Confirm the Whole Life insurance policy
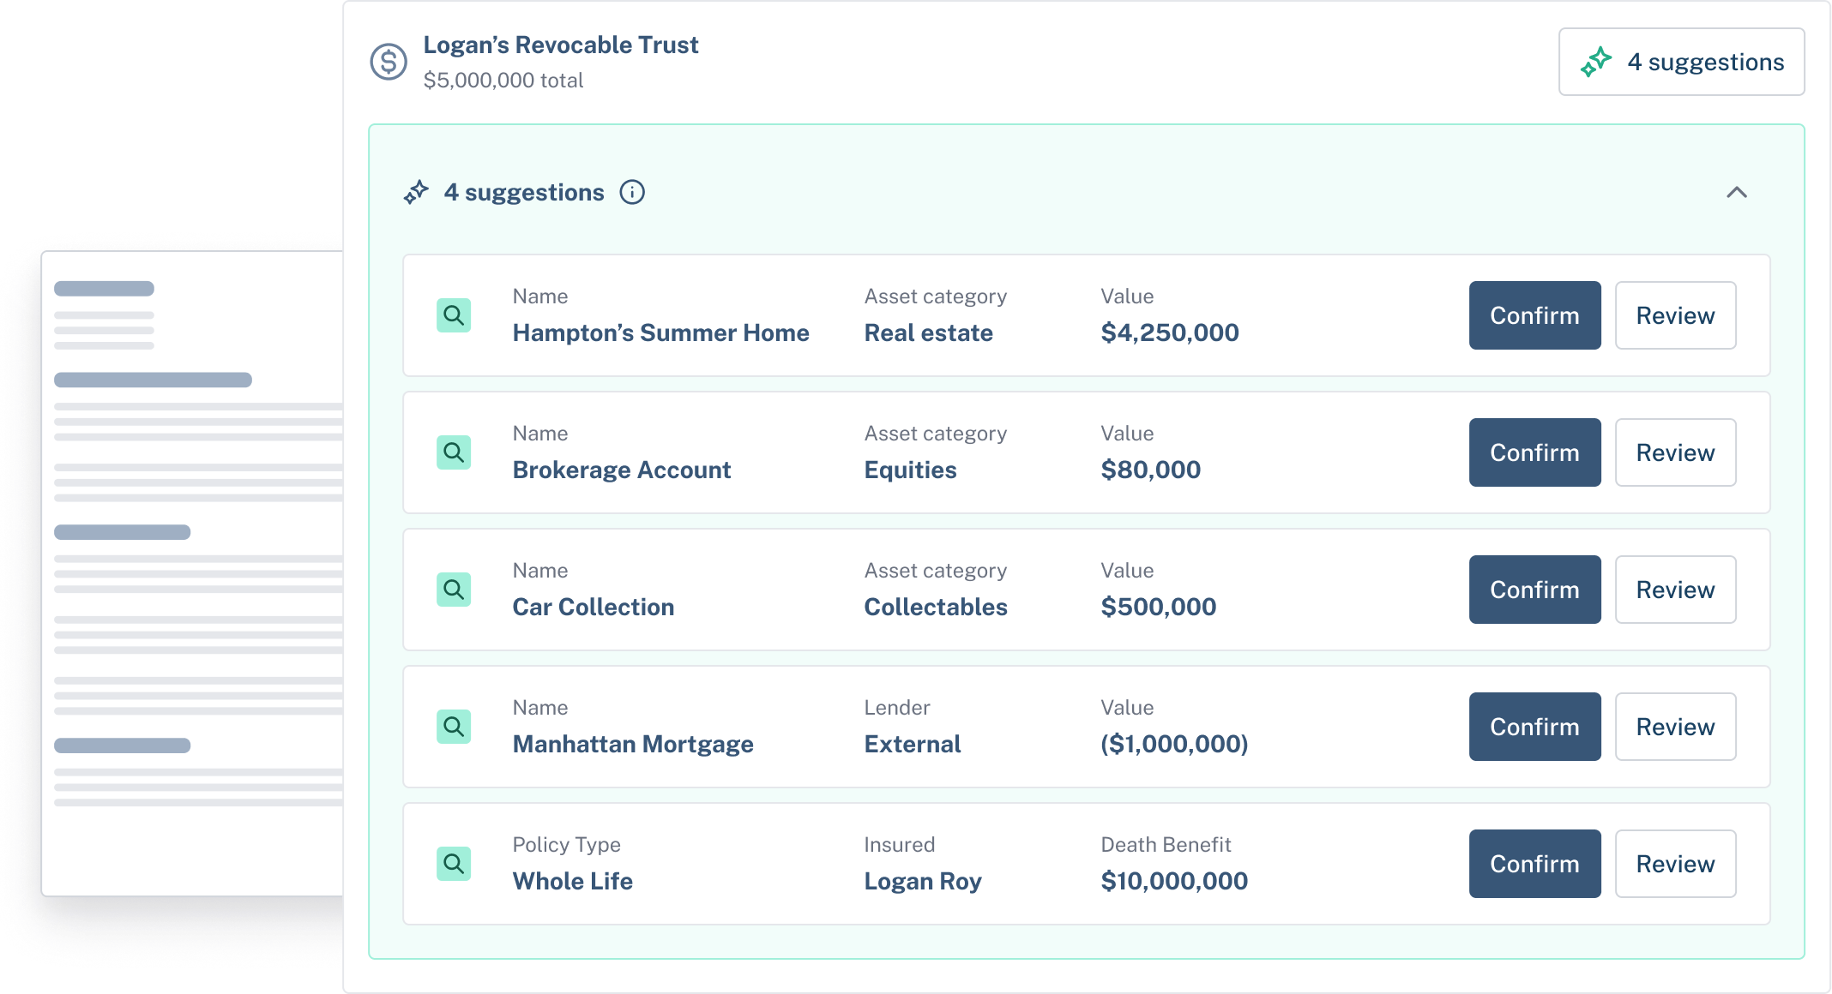The width and height of the screenshot is (1832, 994). [x=1534, y=864]
